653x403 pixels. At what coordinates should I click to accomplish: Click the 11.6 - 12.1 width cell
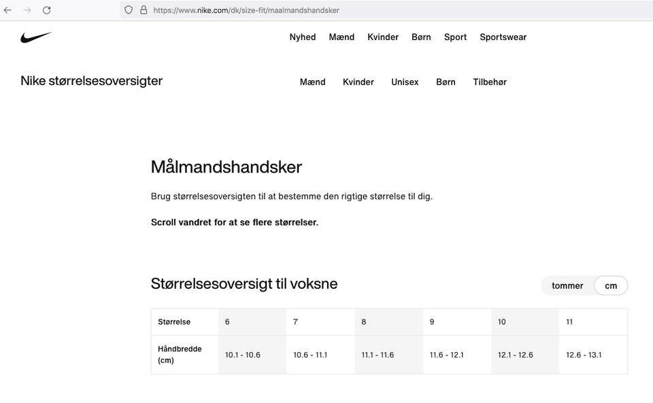tap(457, 355)
